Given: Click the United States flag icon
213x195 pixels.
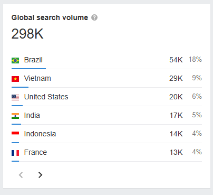Looking at the screenshot, I should pyautogui.click(x=15, y=97).
